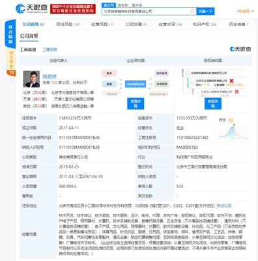The height and width of the screenshot is (261, 258).
Task: Switch to the 知识产权 288 tab
Action: tap(205, 24)
